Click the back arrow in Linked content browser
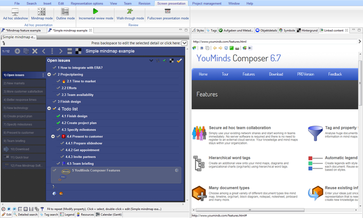The image size is (363, 218). pyautogui.click(x=215, y=48)
